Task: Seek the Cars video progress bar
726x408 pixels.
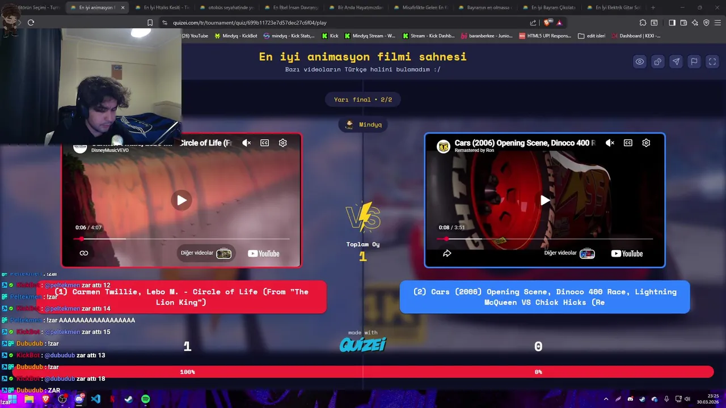Action: 544,239
